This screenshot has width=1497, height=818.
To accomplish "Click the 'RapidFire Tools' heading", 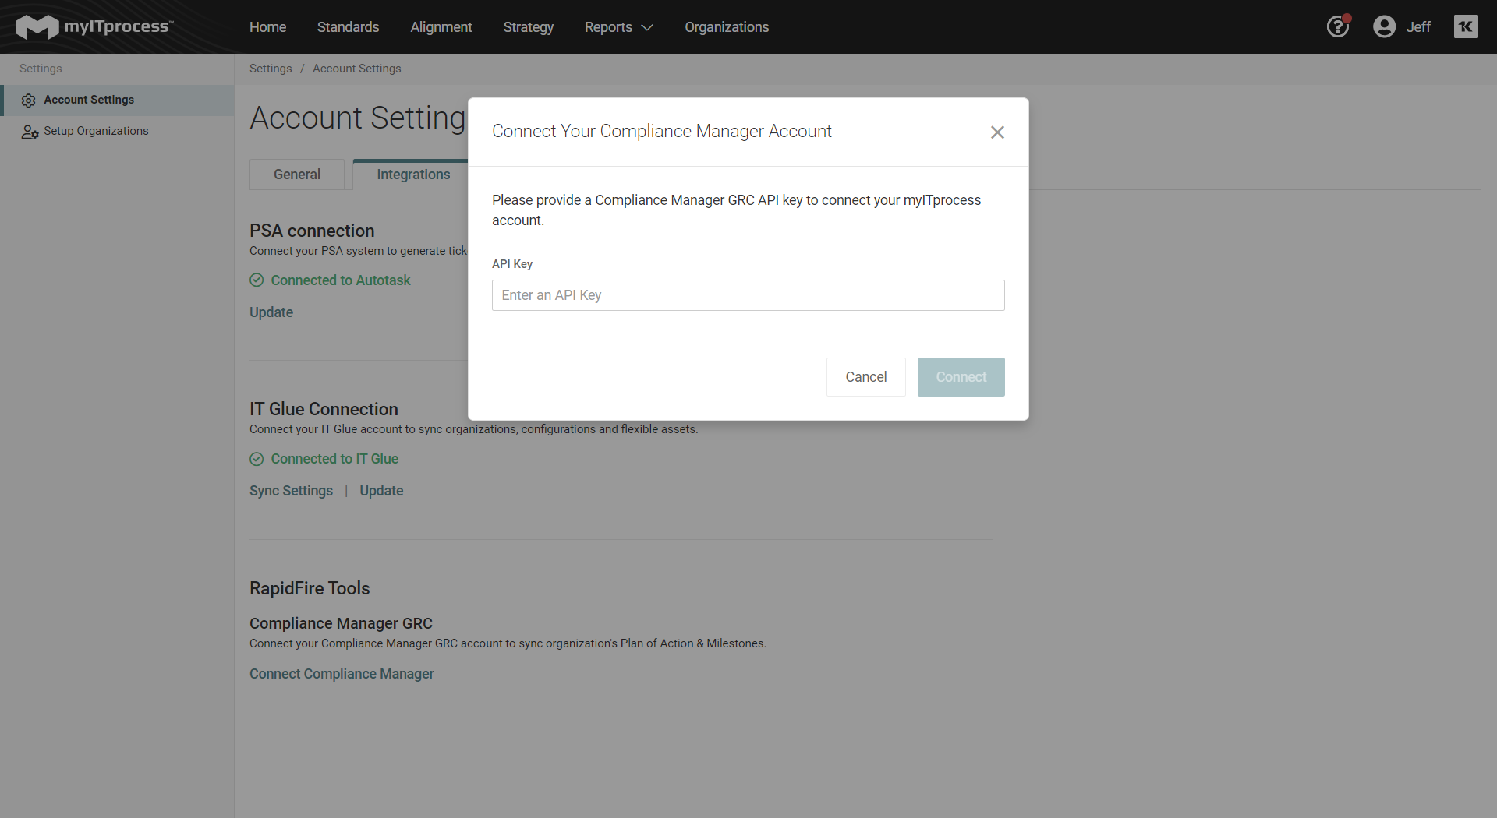I will tap(310, 588).
